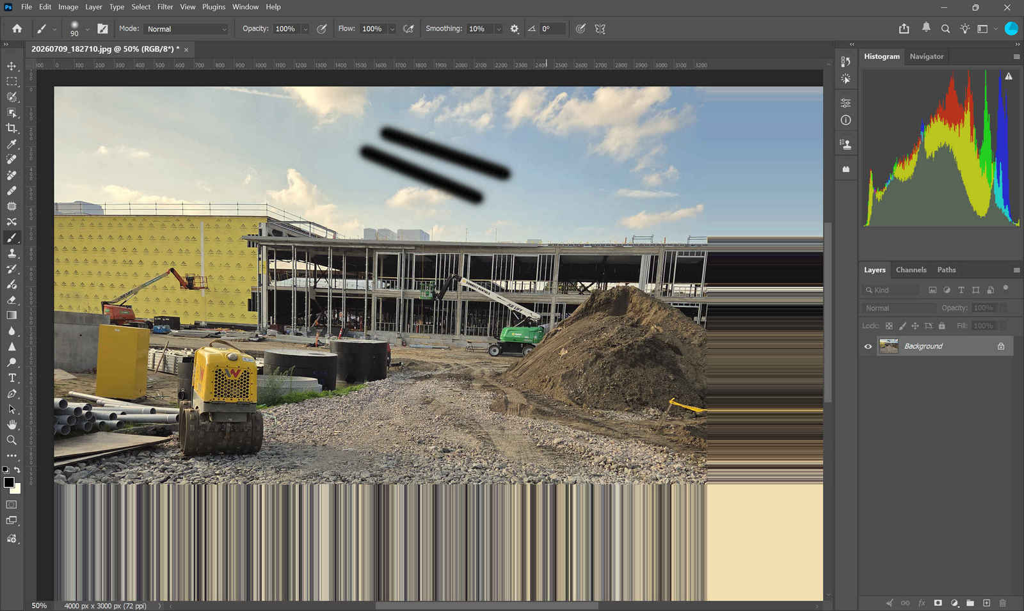Image resolution: width=1024 pixels, height=611 pixels.
Task: Select the Eraser tool
Action: point(12,299)
